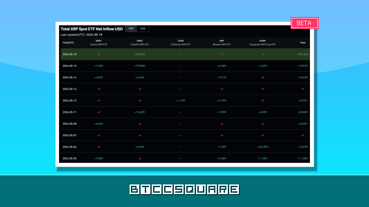This screenshot has height=207, width=369.
Task: Click the +13.03M total value
Action: pyautogui.click(x=303, y=147)
